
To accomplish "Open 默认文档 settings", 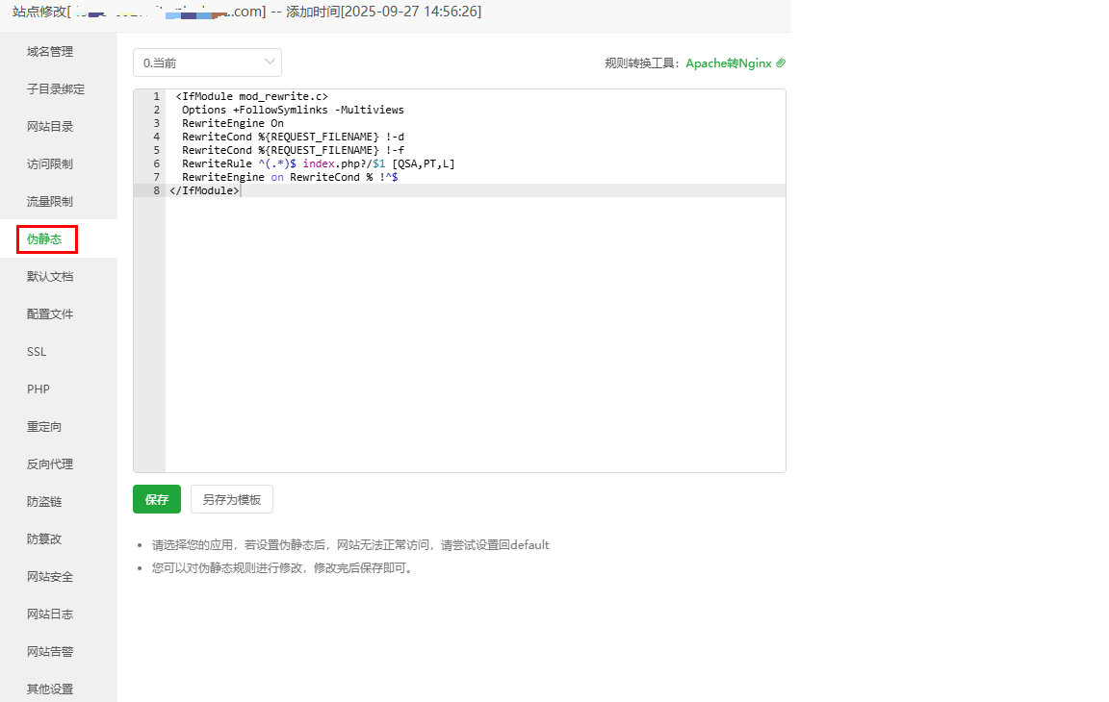I will click(x=50, y=277).
